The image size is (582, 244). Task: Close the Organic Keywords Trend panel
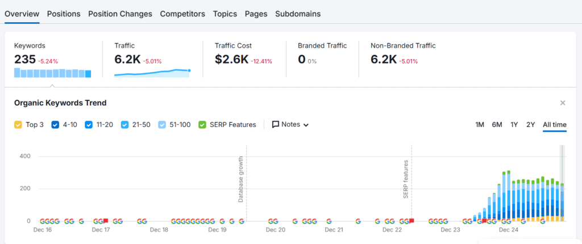click(563, 103)
